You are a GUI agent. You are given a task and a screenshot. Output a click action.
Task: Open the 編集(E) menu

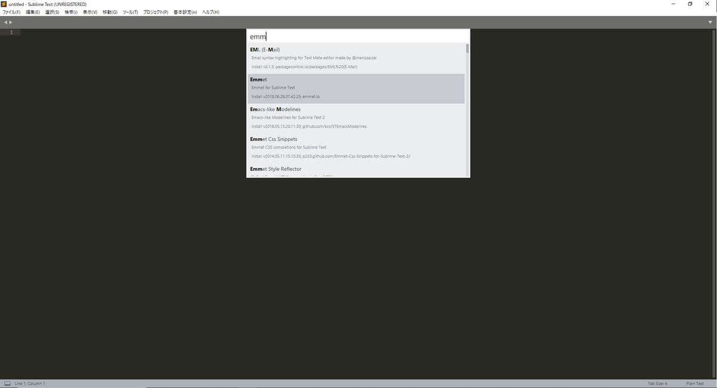pyautogui.click(x=33, y=12)
